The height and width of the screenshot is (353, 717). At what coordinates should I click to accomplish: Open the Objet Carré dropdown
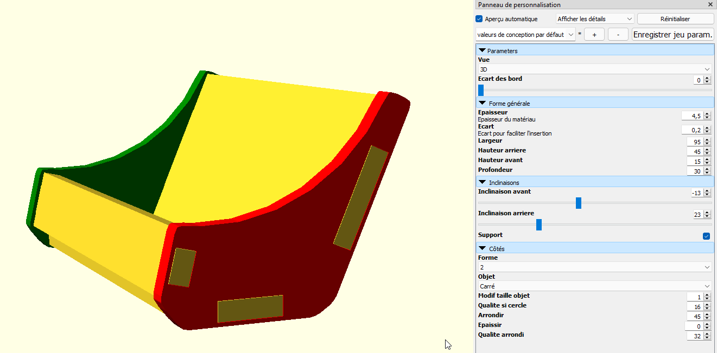tap(594, 286)
